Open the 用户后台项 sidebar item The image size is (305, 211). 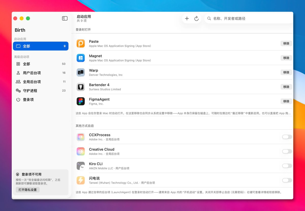[x=41, y=73]
